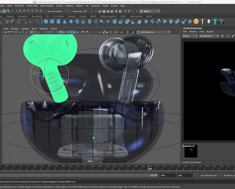Switch to the Rigging shelf tab
This screenshot has width=235, height=189.
pos(10,16)
